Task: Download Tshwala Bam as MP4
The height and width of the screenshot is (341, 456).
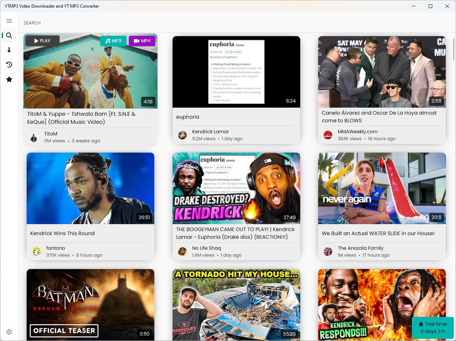Action: point(142,41)
